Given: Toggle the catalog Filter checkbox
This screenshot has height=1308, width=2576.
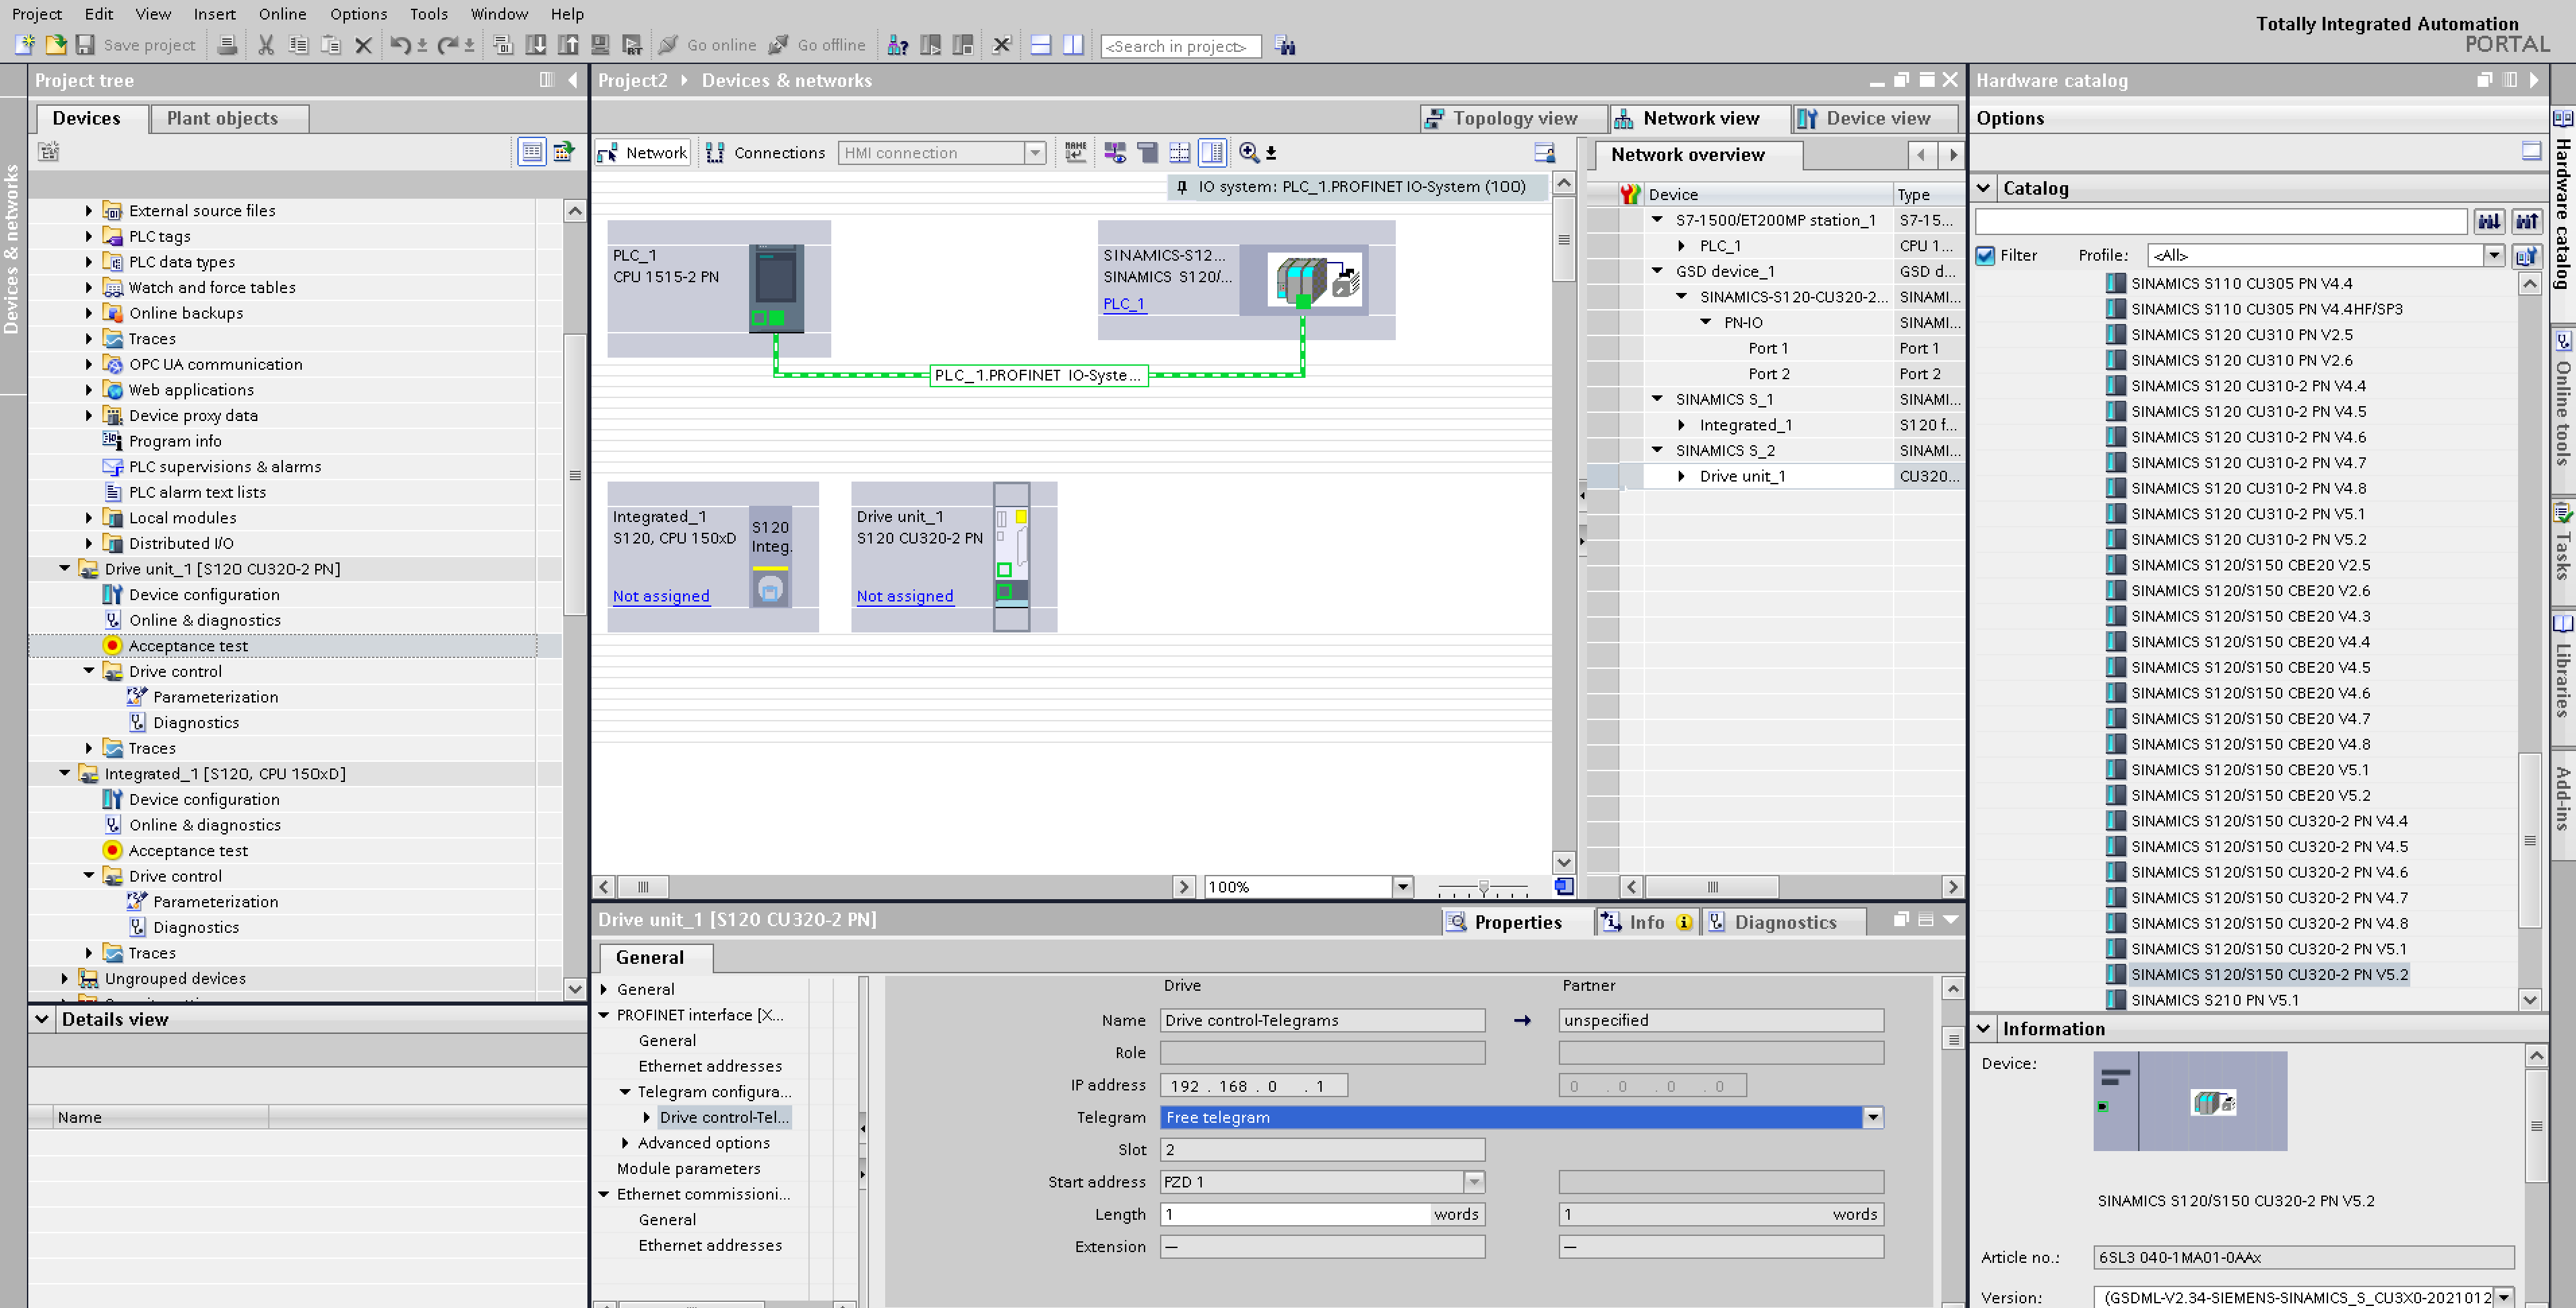Looking at the screenshot, I should click(x=1986, y=256).
